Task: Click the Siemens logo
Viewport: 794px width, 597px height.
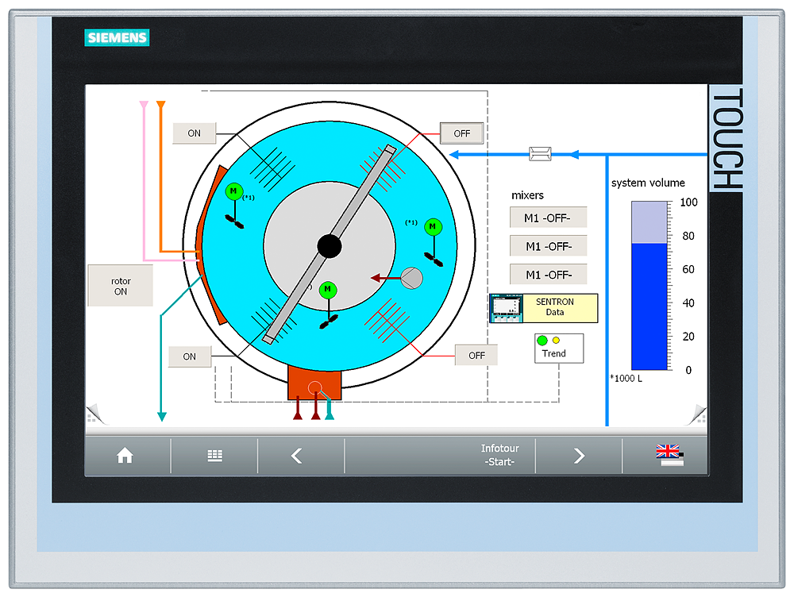Action: coord(117,37)
